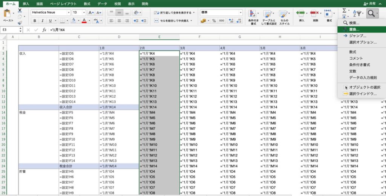Open the 標準 number format dropdown
This screenshot has width=386, height=196.
click(240, 12)
